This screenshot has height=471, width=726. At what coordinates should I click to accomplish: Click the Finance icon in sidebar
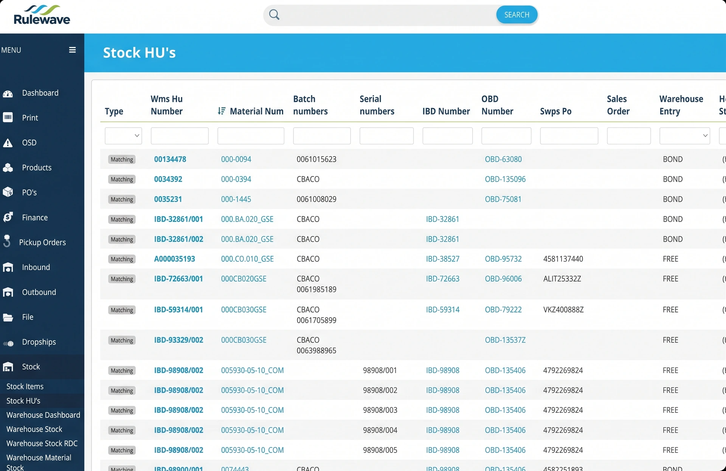(8, 217)
